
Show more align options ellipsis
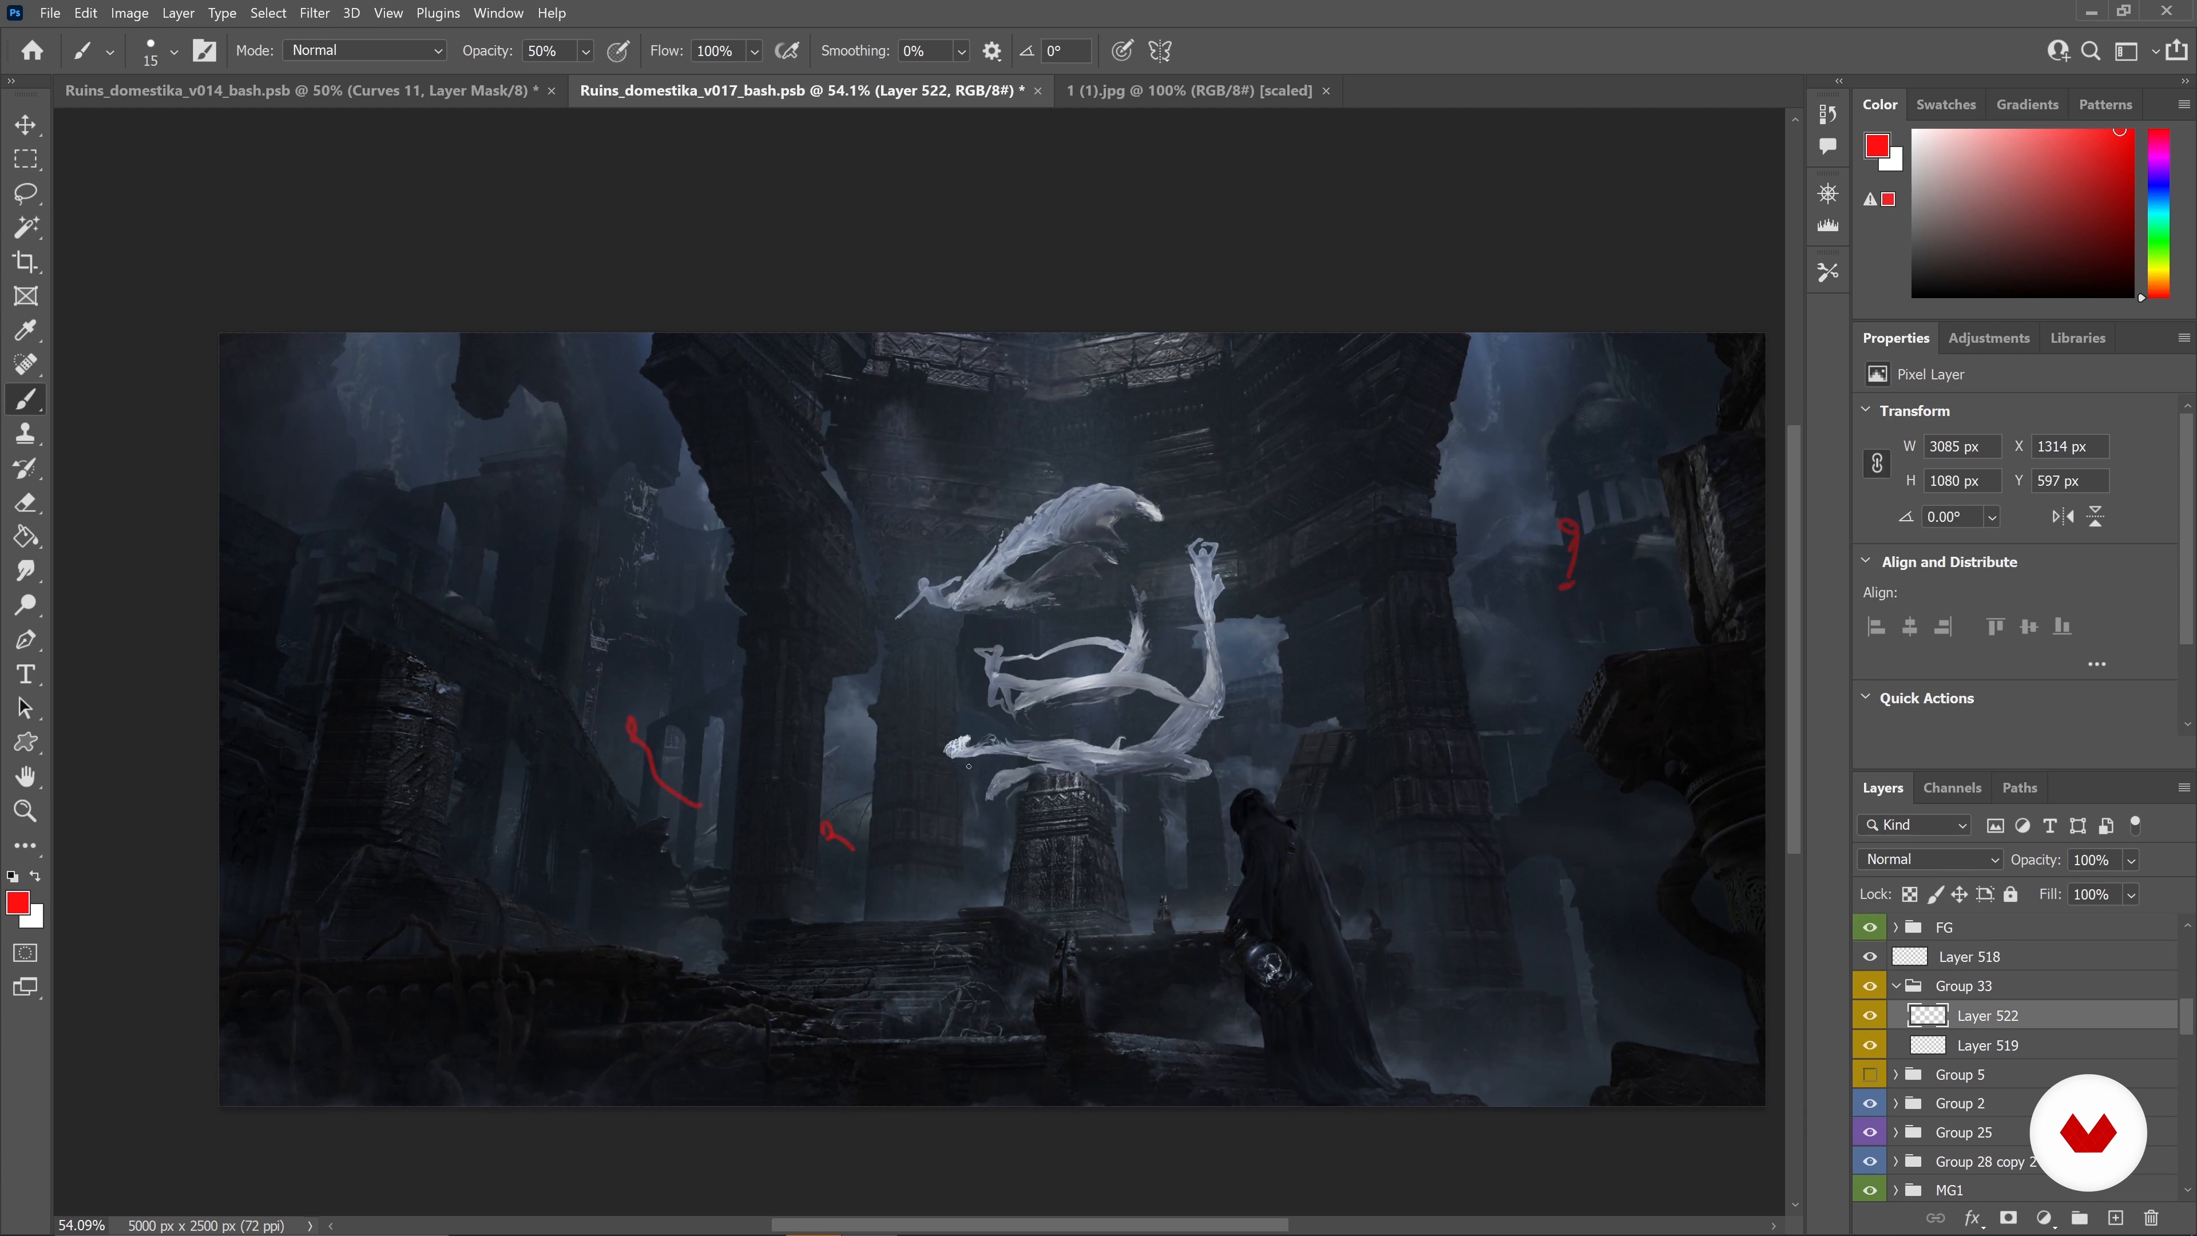(2097, 664)
